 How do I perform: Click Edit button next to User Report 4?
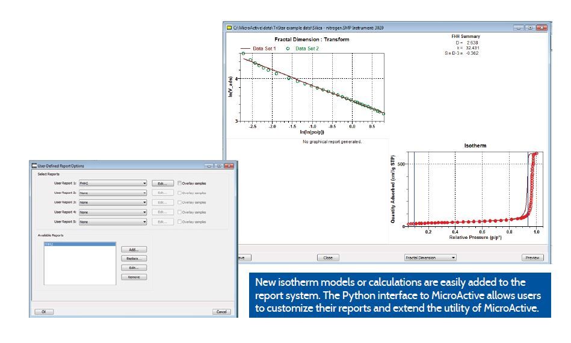point(162,212)
